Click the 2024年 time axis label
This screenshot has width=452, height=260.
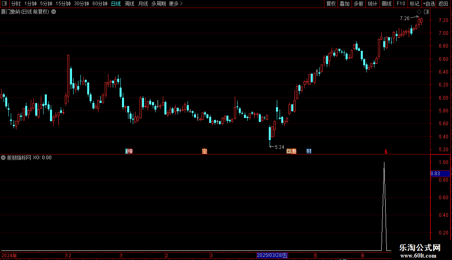click(9, 255)
